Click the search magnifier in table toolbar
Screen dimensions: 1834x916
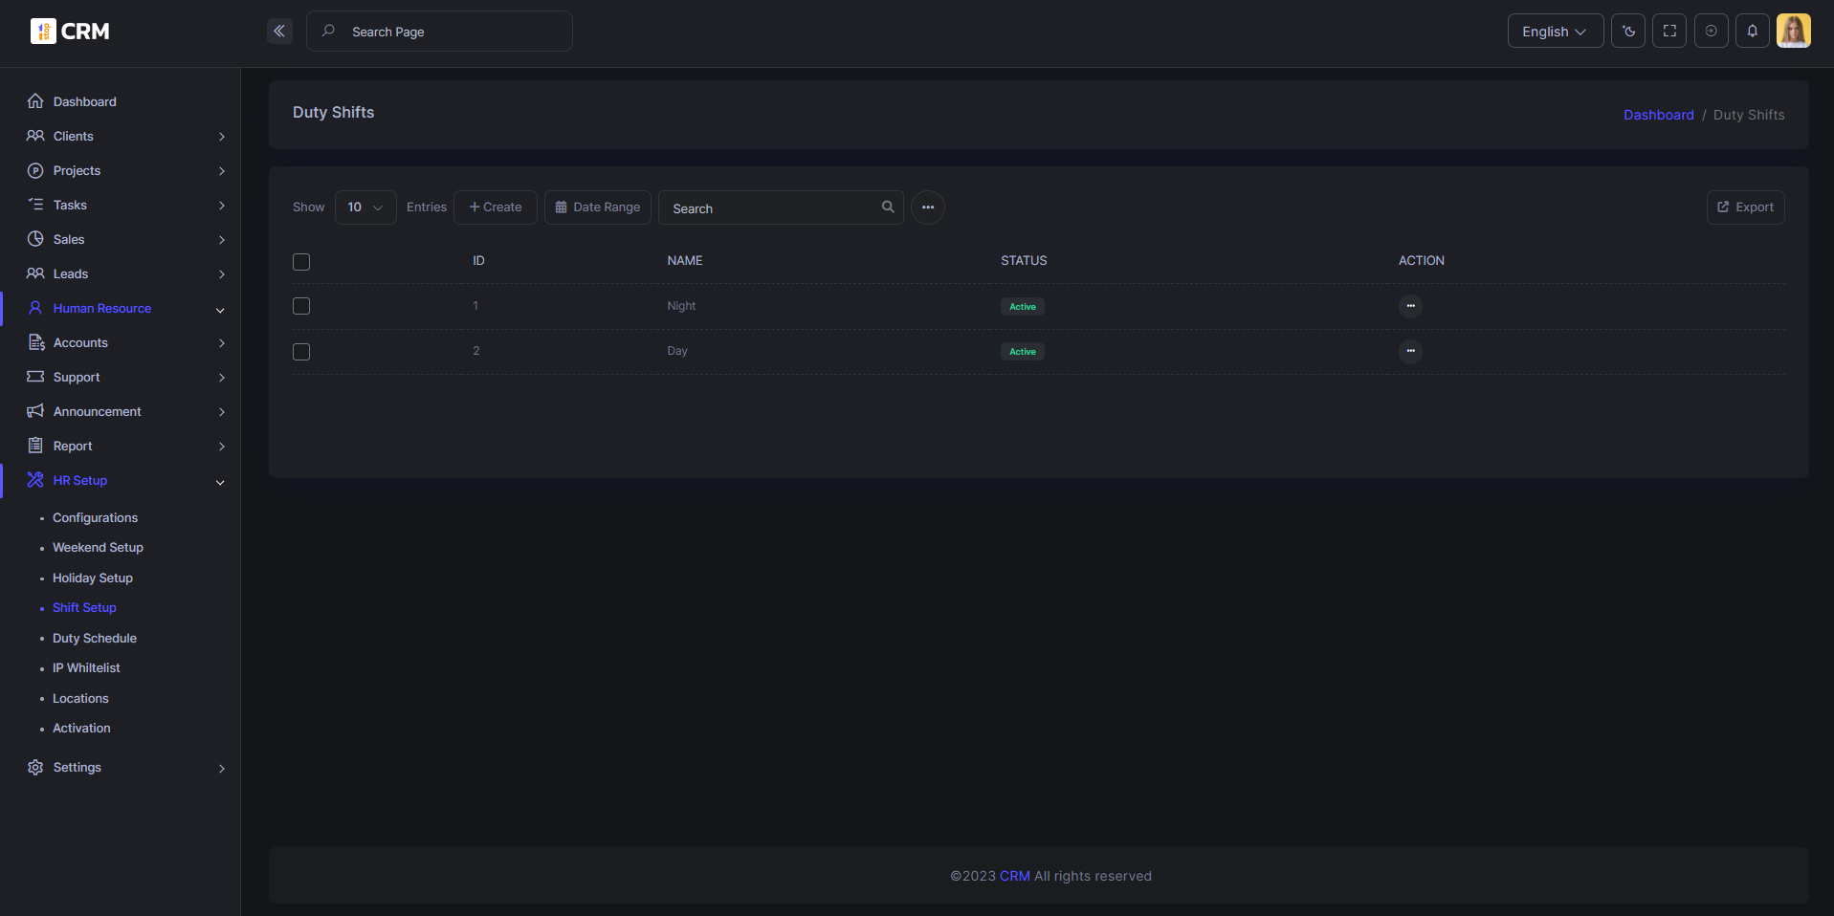tap(888, 207)
